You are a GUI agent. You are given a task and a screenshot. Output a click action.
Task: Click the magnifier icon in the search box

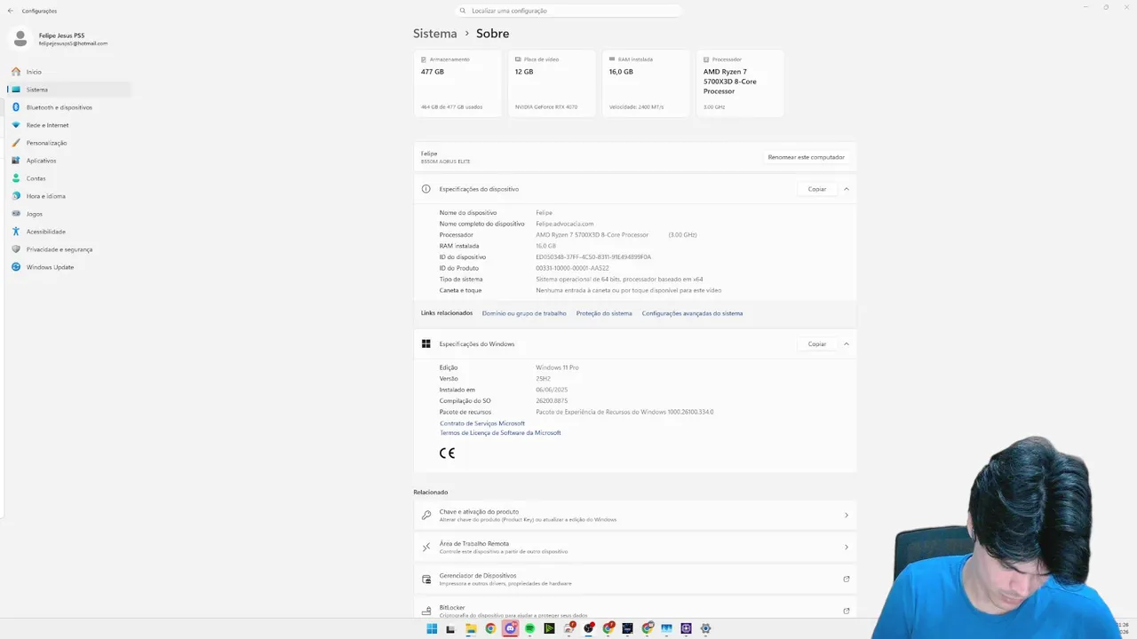tap(463, 11)
